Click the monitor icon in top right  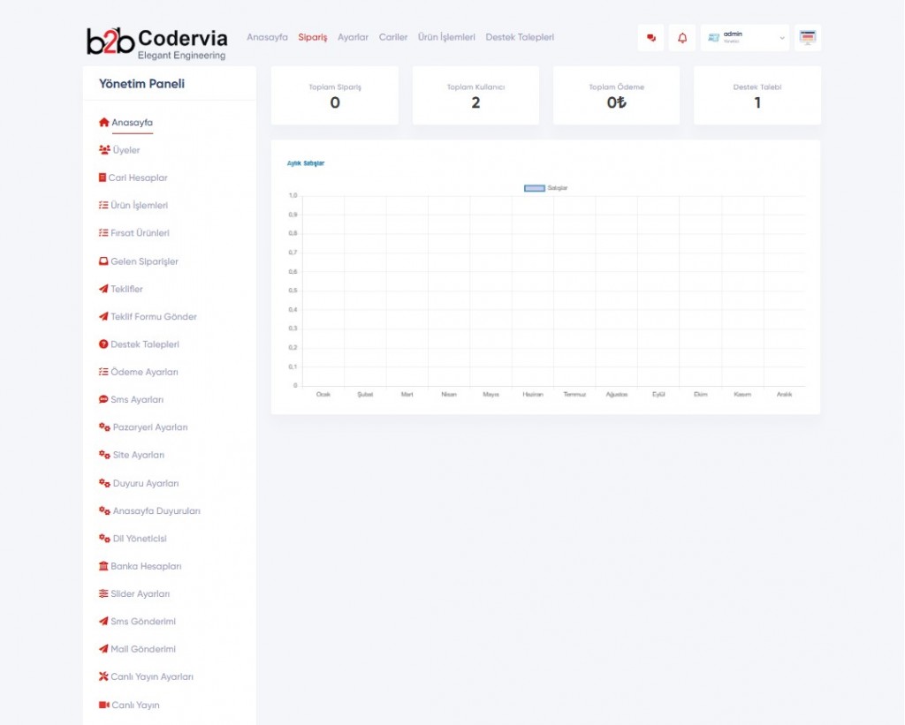coord(807,38)
